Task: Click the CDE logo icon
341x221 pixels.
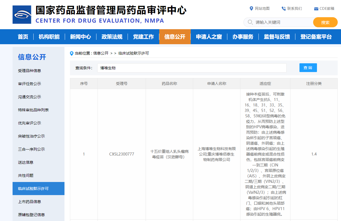Action: coord(22,14)
